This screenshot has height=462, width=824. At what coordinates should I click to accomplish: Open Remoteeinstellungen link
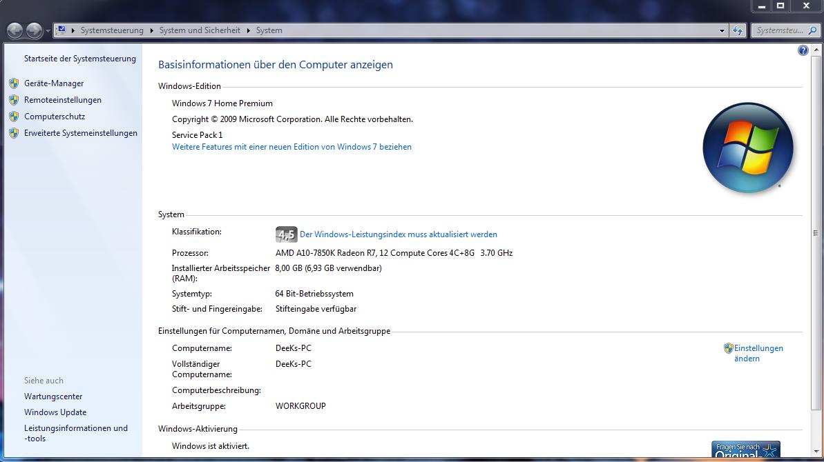click(x=63, y=99)
